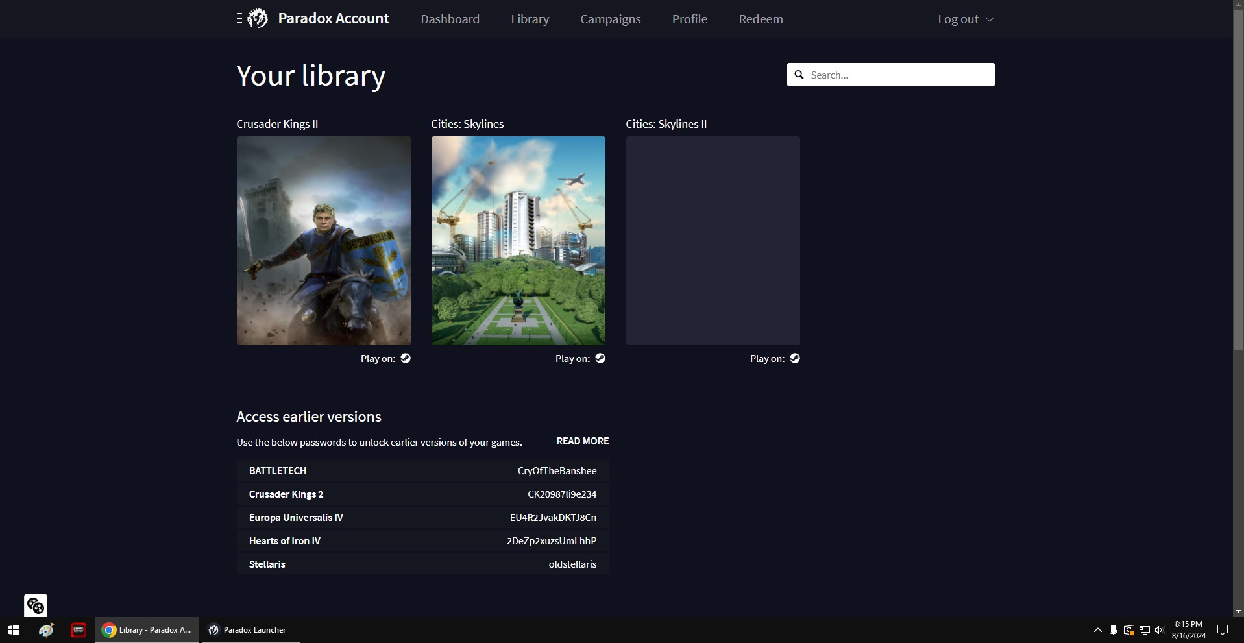Click inside the Search field

click(x=896, y=75)
